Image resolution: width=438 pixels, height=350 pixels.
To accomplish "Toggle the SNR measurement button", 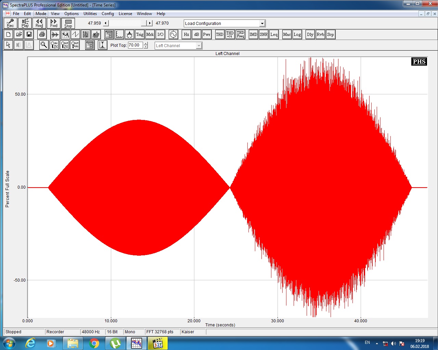I will pyautogui.click(x=263, y=35).
